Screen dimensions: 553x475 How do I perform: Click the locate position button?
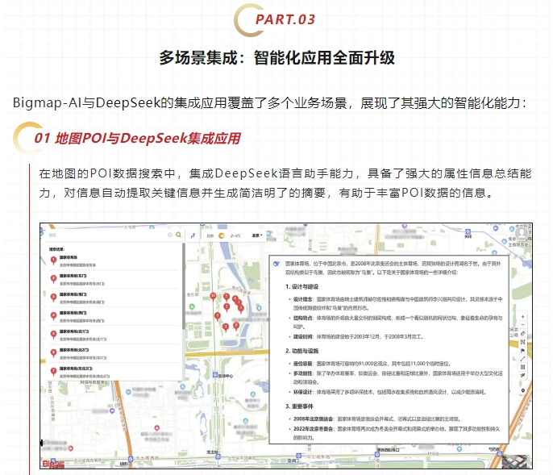(522, 390)
